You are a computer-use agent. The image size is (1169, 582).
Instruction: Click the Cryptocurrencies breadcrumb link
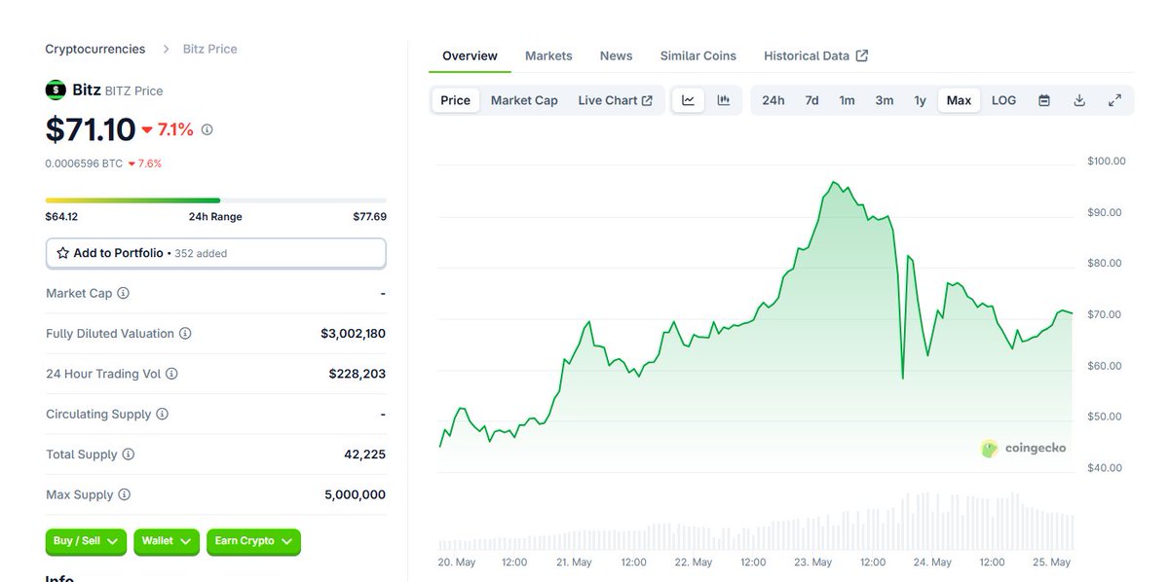(95, 49)
